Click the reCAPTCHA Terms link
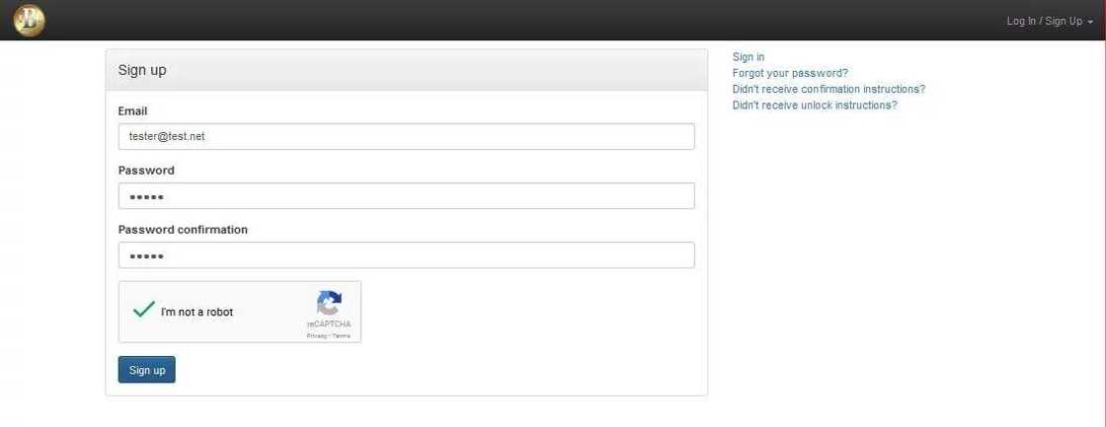Viewport: 1106px width, 427px height. pyautogui.click(x=342, y=336)
